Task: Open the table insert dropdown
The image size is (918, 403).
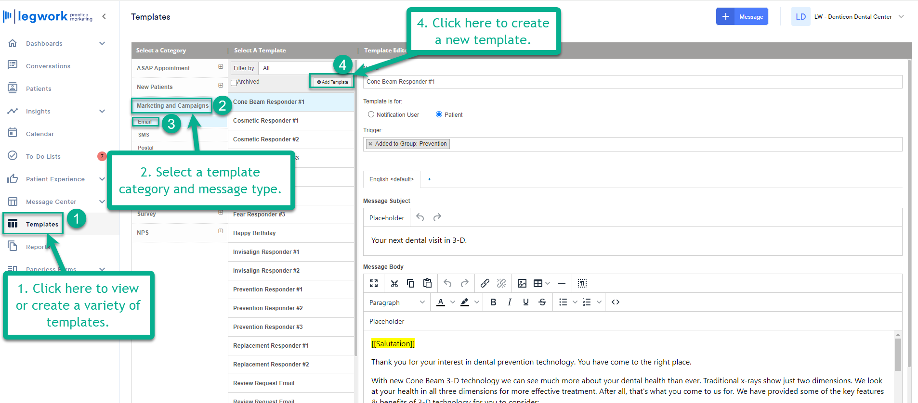Action: coord(548,283)
